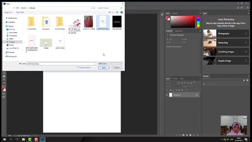Click the taskbar search icon
The image size is (252, 142).
11,139
